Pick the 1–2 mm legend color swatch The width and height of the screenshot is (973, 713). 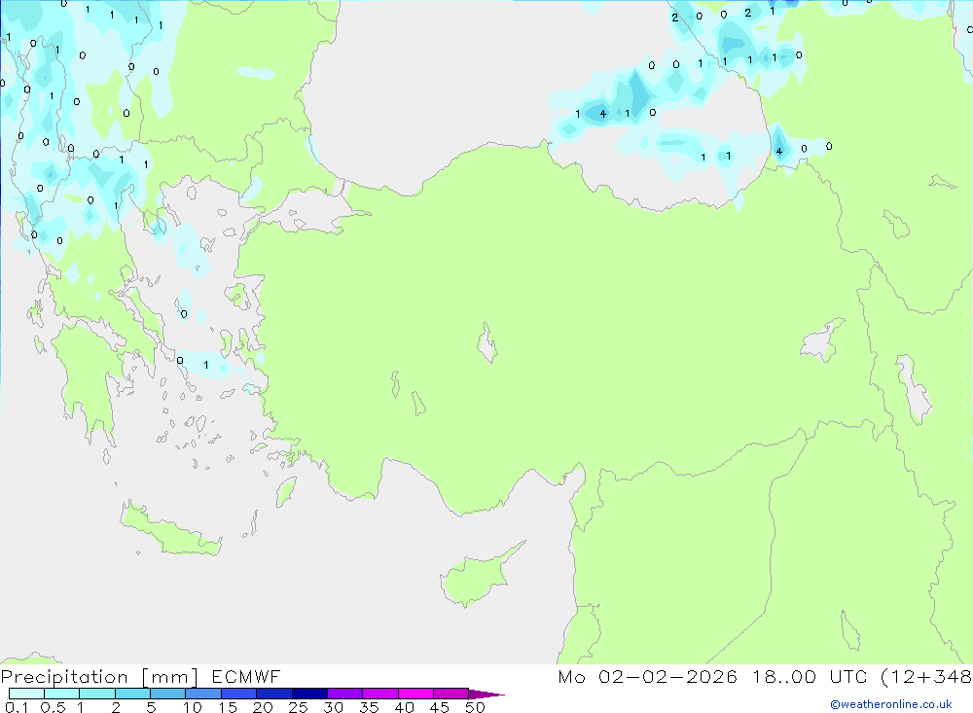point(97,694)
